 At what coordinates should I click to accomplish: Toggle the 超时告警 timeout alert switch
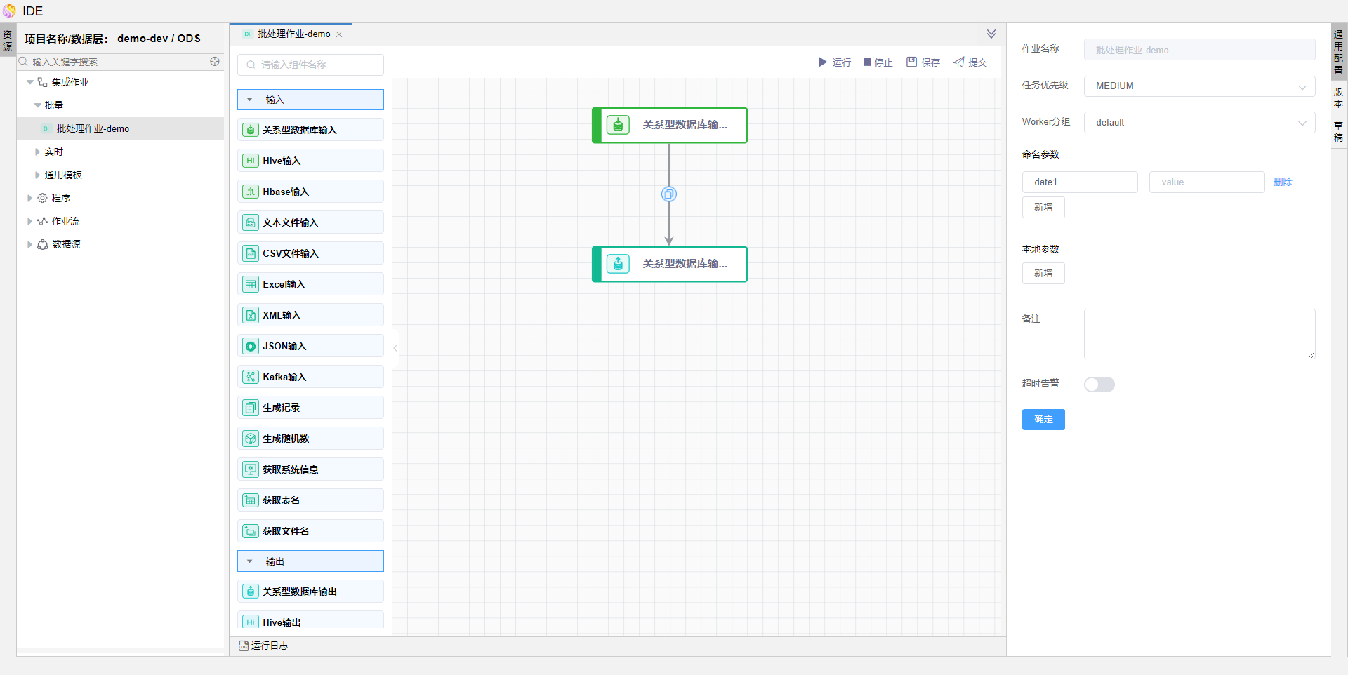click(x=1099, y=385)
